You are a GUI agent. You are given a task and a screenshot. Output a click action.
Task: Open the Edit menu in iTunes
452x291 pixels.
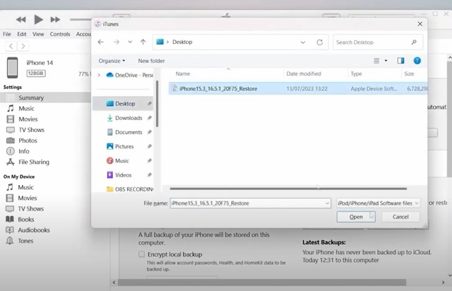[22, 34]
